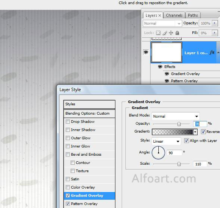Viewport: 220px width, 208px height.
Task: Close the Layers tab with its x
Action: pos(159,15)
